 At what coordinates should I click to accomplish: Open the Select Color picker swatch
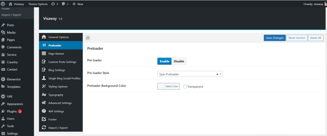click(x=161, y=86)
